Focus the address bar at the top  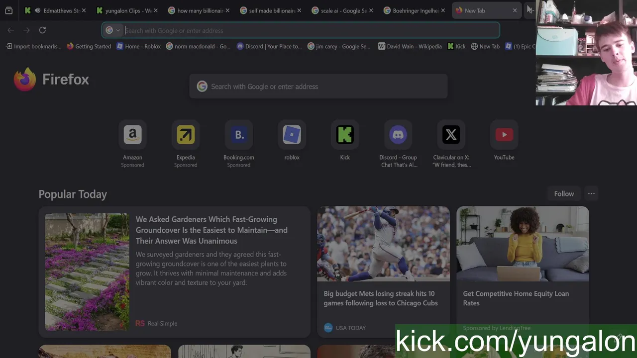click(x=301, y=30)
